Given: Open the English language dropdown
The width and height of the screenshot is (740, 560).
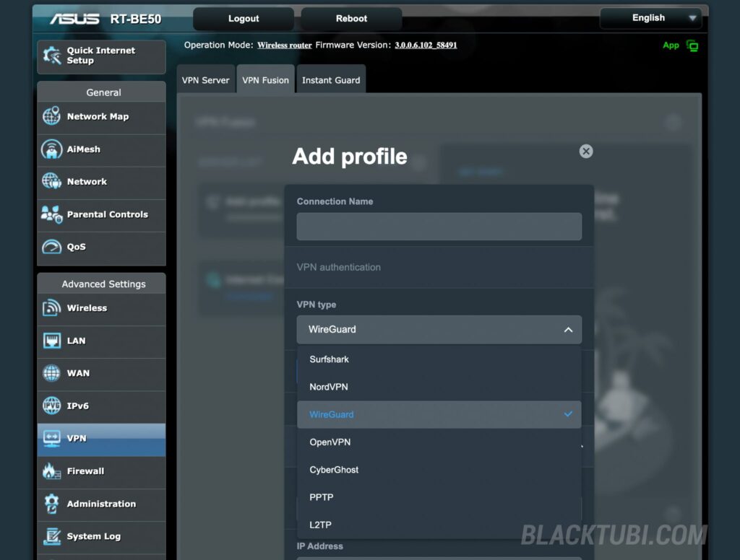Looking at the screenshot, I should 650,18.
